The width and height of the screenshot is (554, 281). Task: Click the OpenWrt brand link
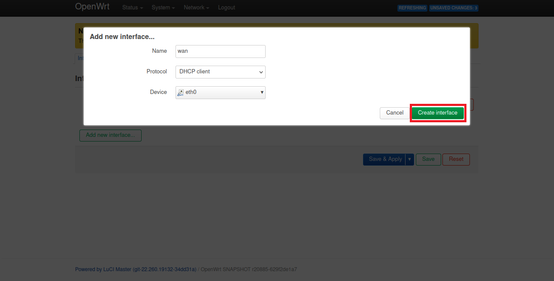[x=92, y=7]
